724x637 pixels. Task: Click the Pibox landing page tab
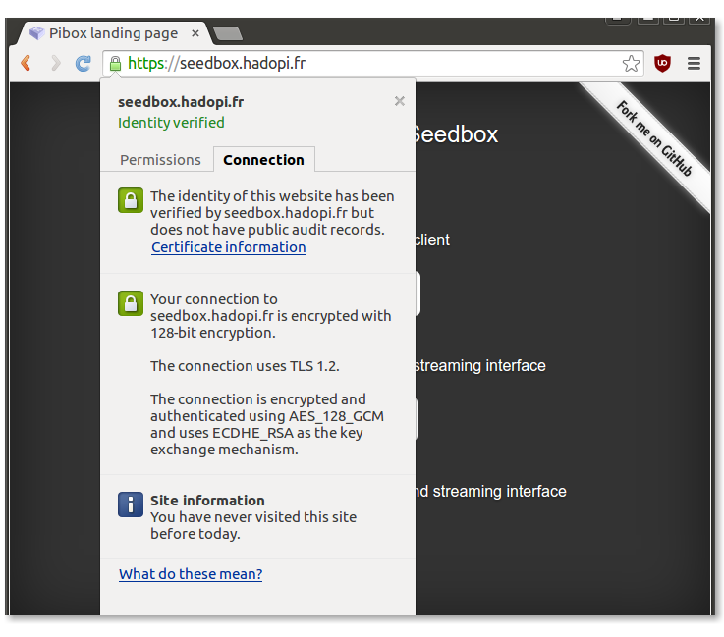point(113,33)
